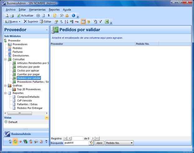Click the print icon in the toolbar
Viewport: 194px width, 153px height.
coord(12,15)
